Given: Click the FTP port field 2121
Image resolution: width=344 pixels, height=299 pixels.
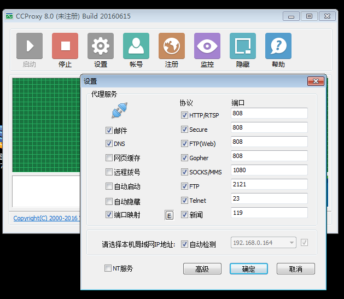Looking at the screenshot, I should [269, 184].
